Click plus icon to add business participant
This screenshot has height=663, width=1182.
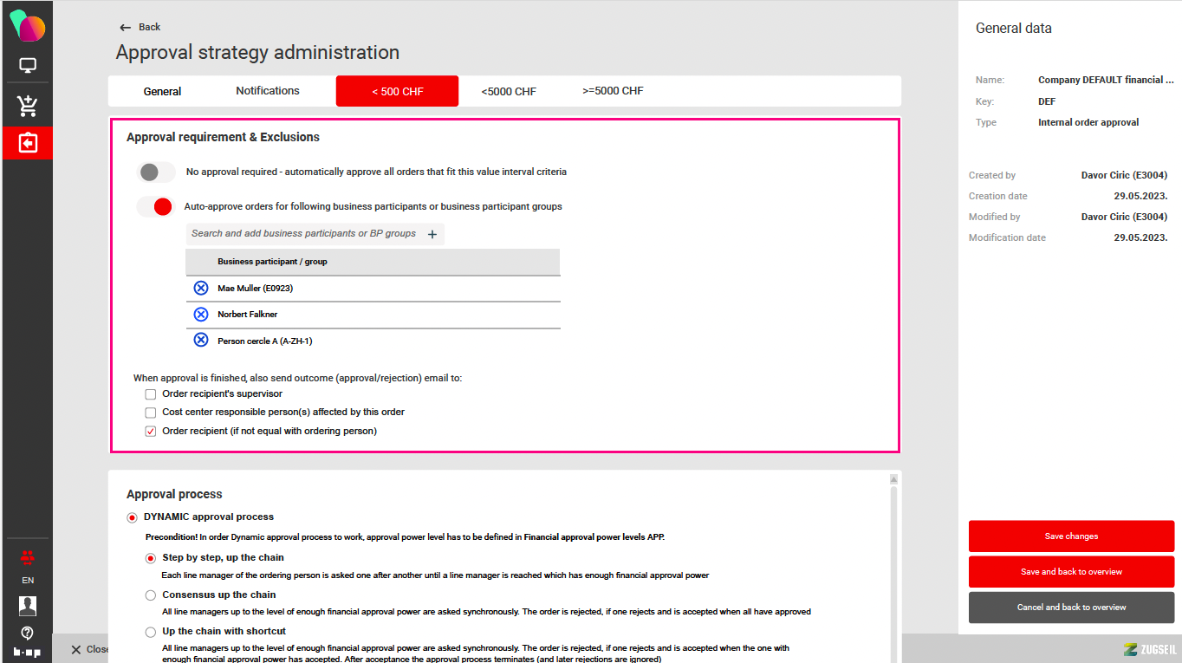432,234
